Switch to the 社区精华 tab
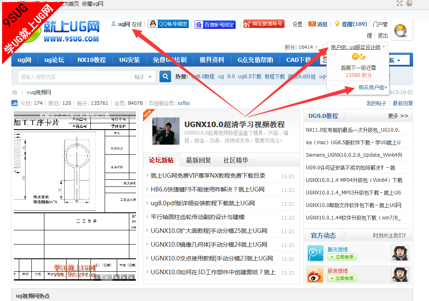This screenshot has height=301, width=429. (236, 160)
